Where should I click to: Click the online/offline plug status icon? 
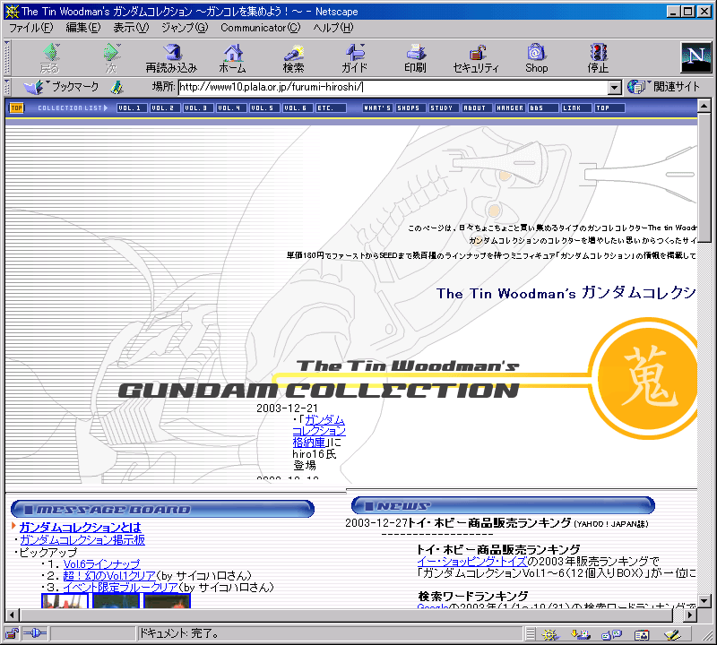(35, 633)
